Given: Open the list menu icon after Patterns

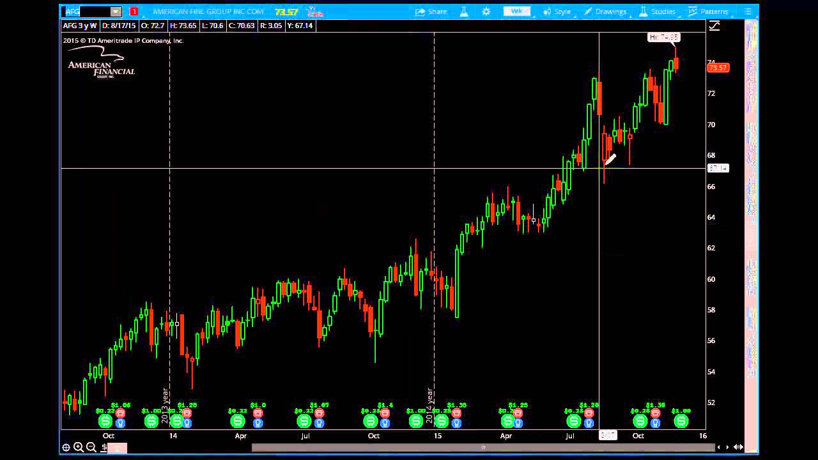Looking at the screenshot, I should click(x=748, y=11).
